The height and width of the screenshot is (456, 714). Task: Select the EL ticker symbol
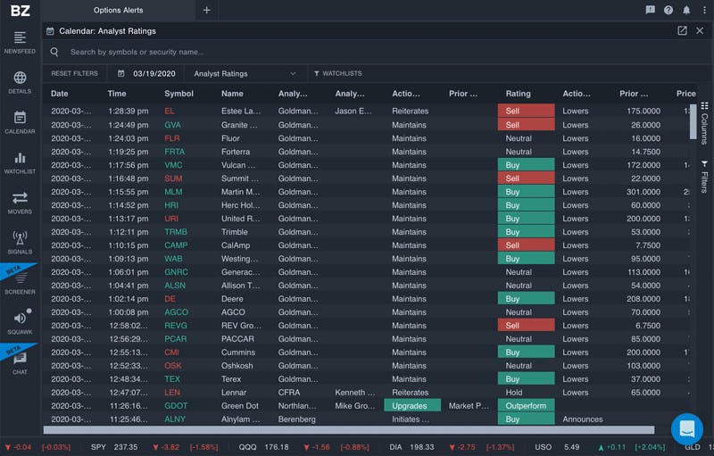170,111
